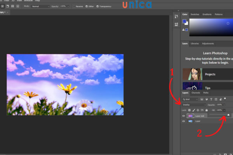
Task: Hide the Layer mới layer visibility eye
Action: 183,116
